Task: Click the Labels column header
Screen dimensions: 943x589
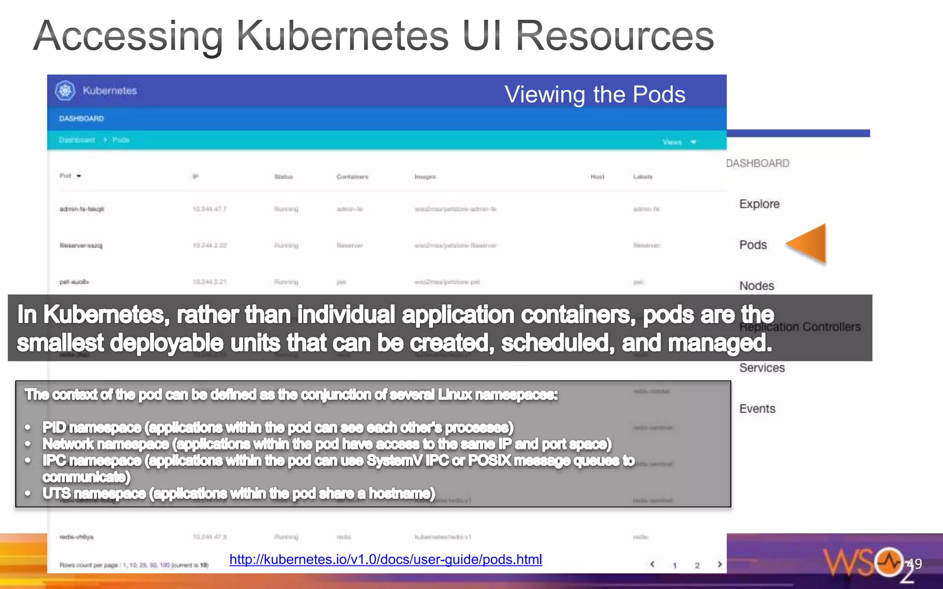Action: pos(643,177)
